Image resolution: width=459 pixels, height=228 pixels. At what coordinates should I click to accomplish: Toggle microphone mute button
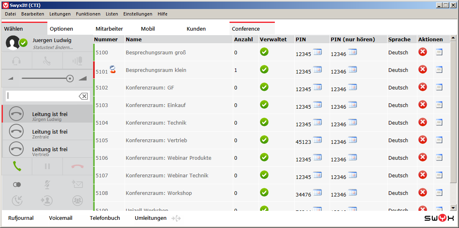47,184
